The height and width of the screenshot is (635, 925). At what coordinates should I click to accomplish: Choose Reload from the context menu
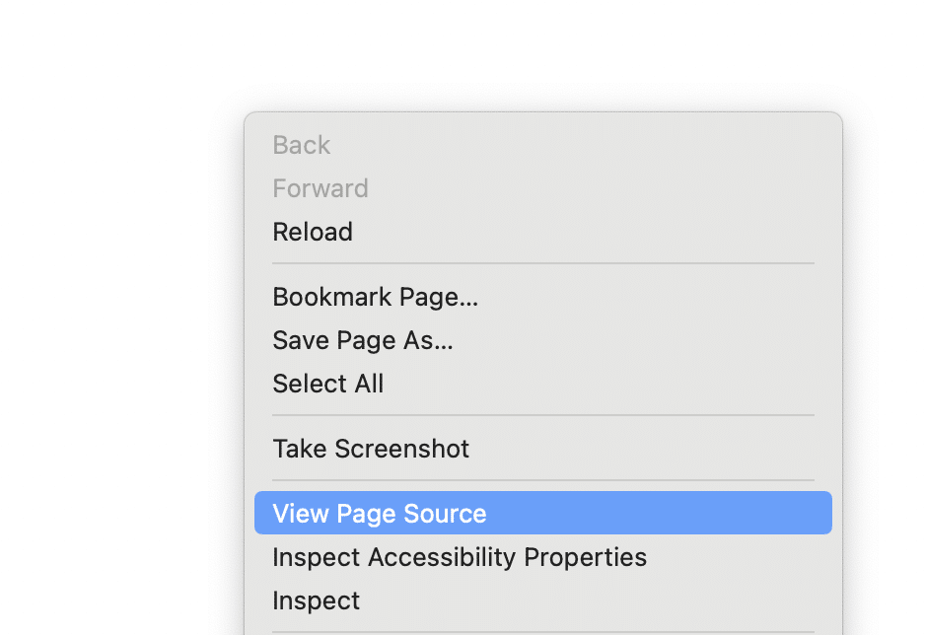tap(313, 232)
